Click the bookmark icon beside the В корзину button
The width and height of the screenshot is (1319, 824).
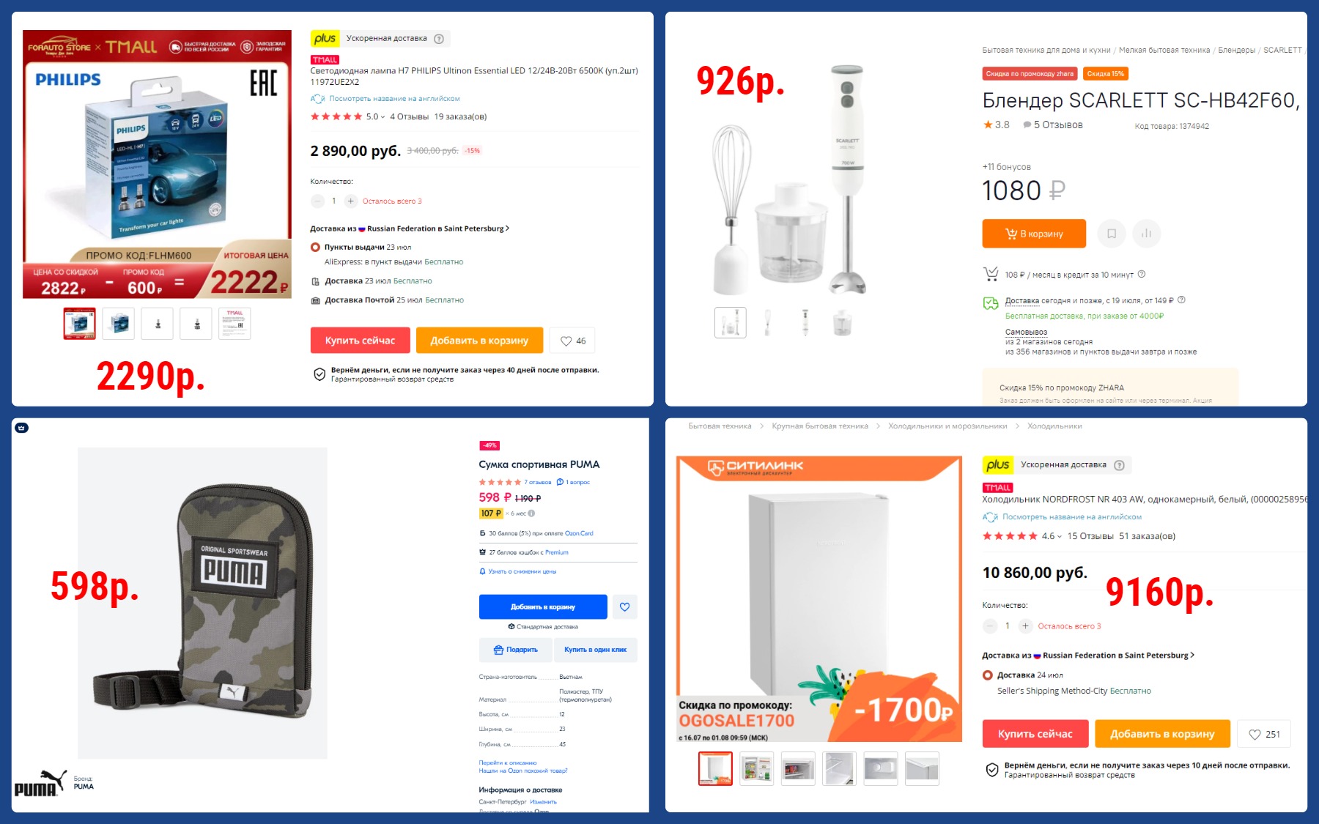click(1112, 234)
